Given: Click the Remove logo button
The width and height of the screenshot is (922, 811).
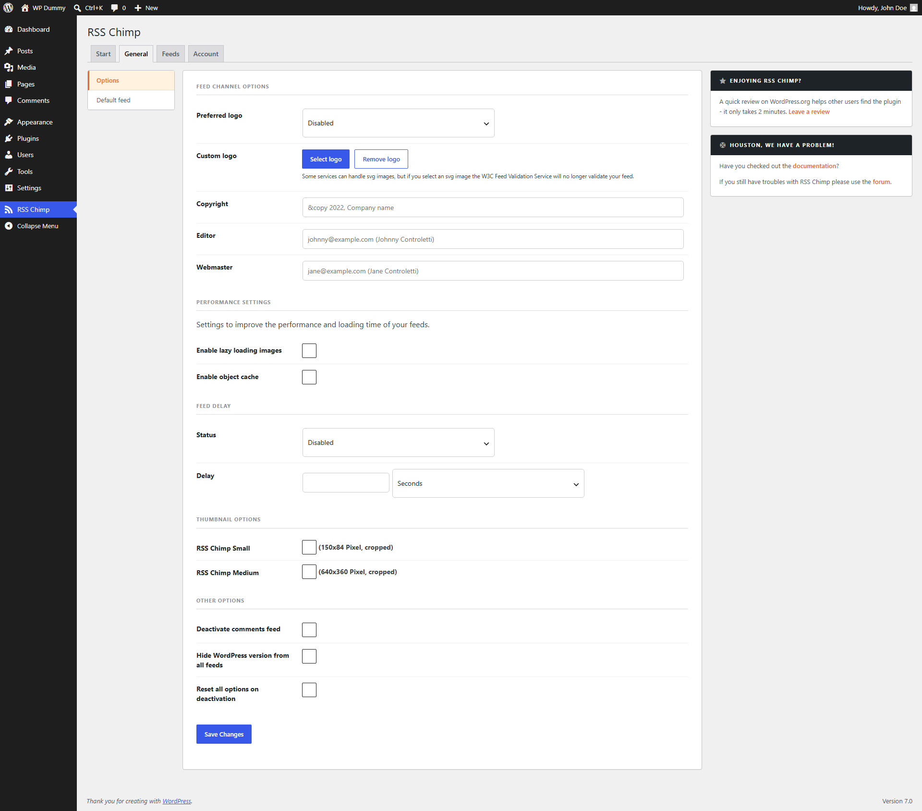Looking at the screenshot, I should click(381, 159).
